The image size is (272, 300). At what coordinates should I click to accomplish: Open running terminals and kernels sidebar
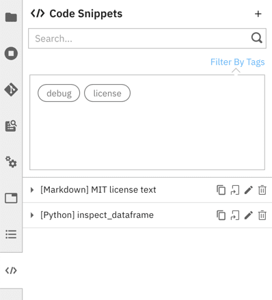coord(11,53)
